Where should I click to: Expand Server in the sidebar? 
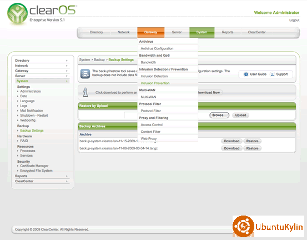click(x=42, y=76)
